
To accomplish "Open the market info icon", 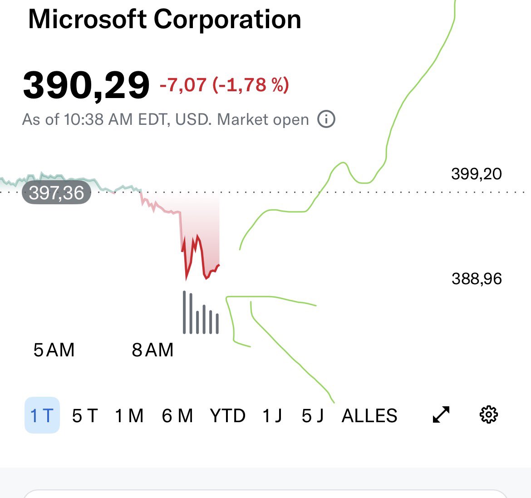I will 326,119.
